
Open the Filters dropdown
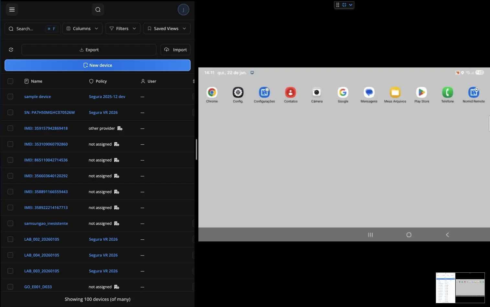(x=123, y=29)
